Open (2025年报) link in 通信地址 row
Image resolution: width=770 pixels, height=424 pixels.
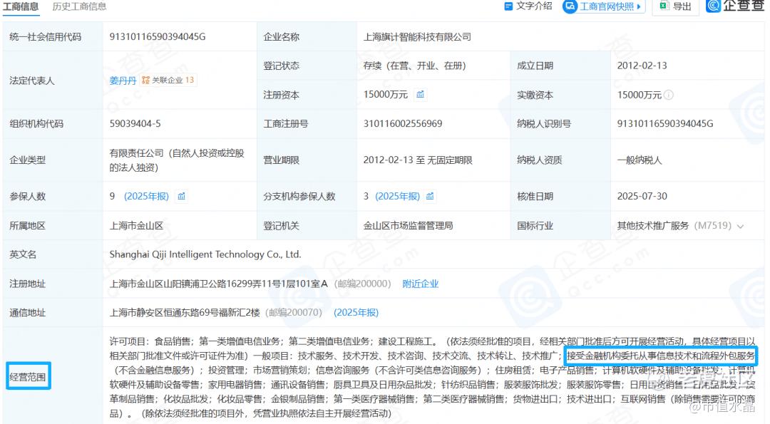356,313
